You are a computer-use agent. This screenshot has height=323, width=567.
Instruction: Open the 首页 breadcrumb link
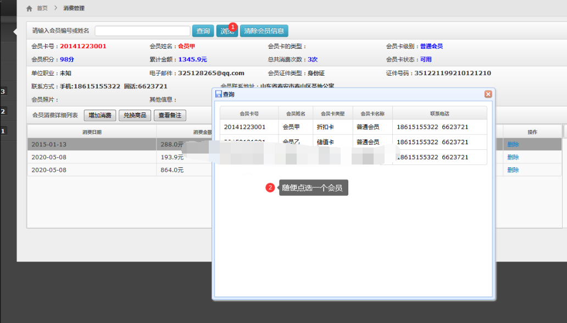coord(42,8)
